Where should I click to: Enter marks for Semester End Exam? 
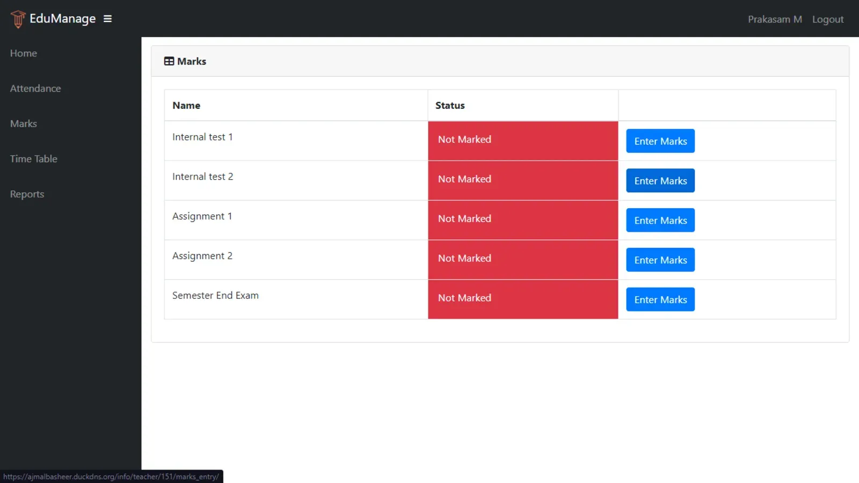point(660,299)
